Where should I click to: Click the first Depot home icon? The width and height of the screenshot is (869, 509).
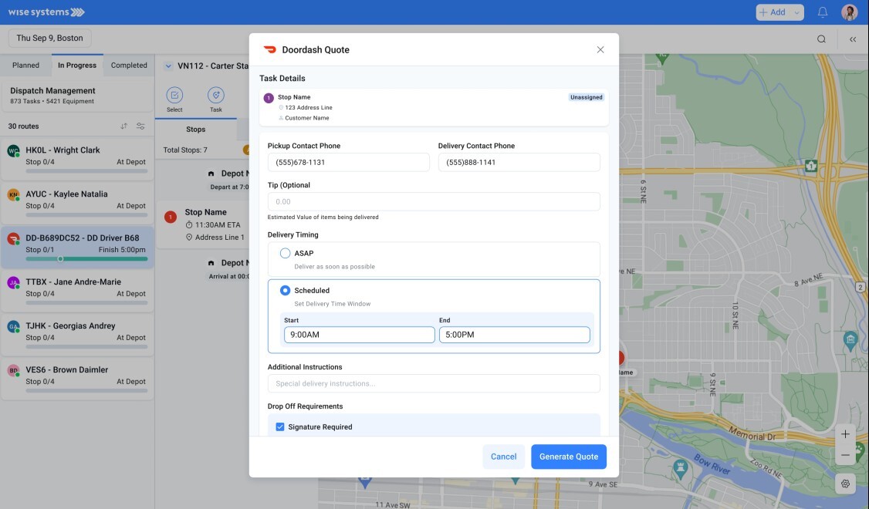pyautogui.click(x=211, y=174)
